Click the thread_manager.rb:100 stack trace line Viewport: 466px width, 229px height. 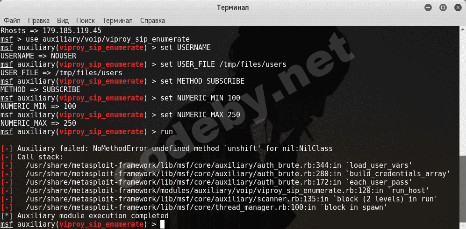tap(194, 207)
